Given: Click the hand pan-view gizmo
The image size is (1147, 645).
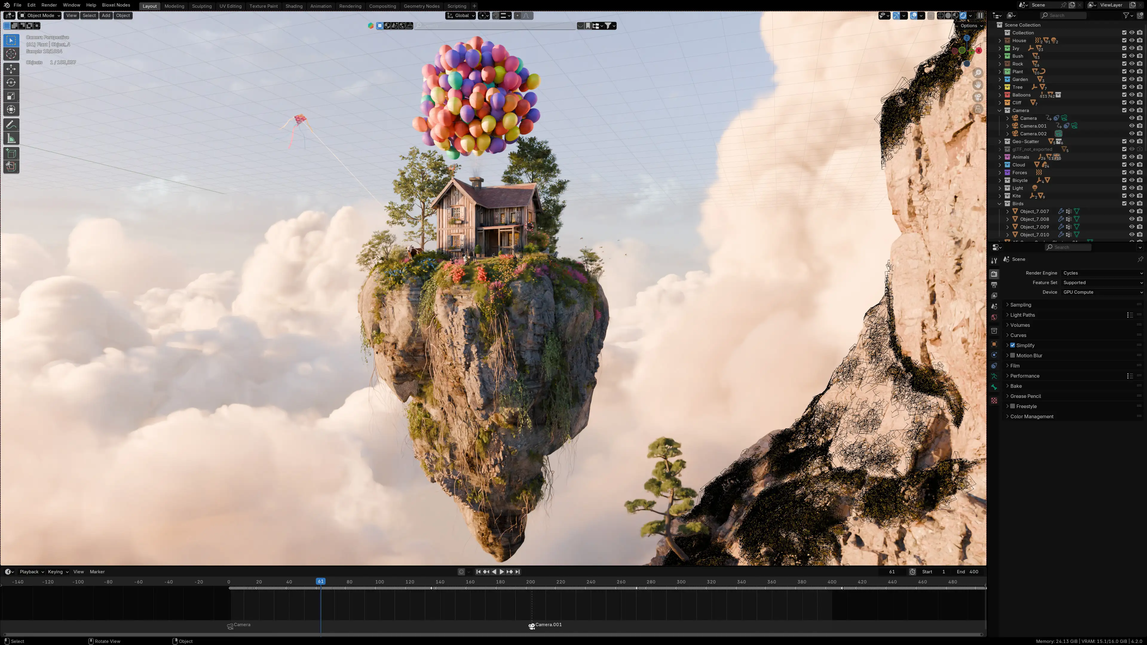Looking at the screenshot, I should click(978, 85).
